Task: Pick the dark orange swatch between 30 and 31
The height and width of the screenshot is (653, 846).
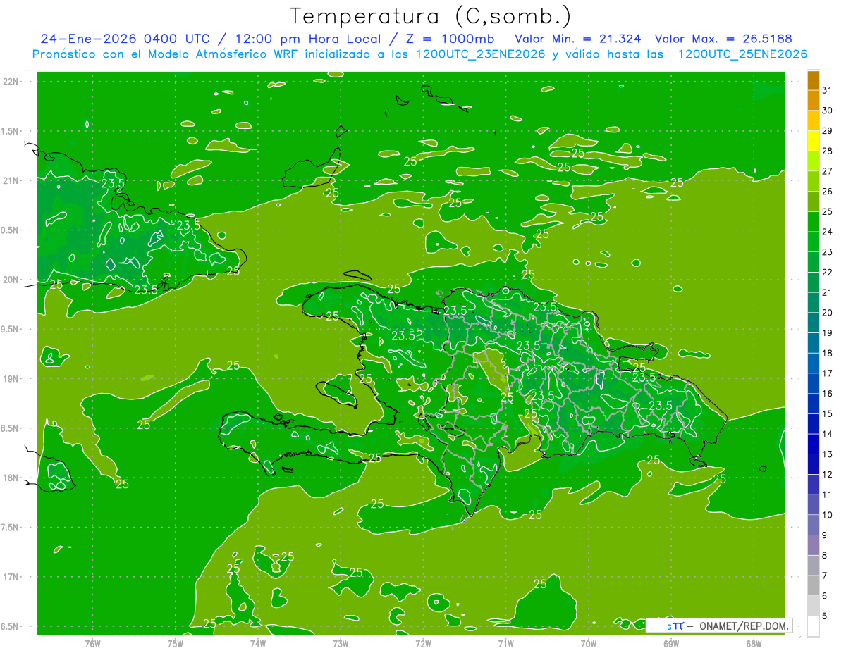Action: point(813,100)
